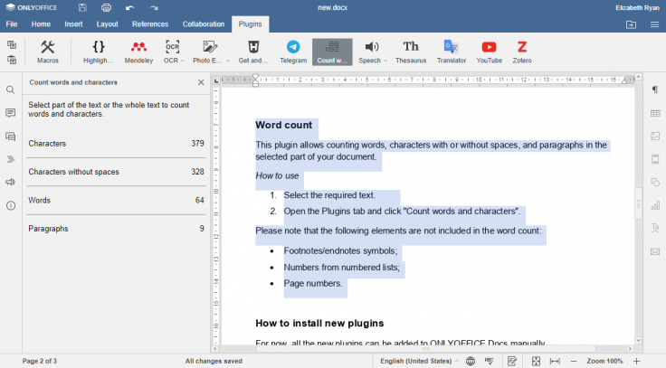Launch the Highlight code plugin

tap(98, 52)
